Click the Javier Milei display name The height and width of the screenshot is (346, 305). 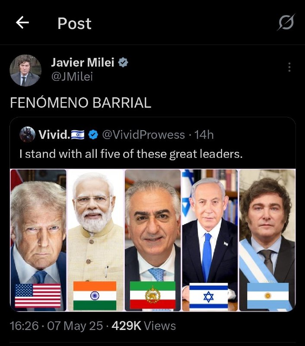[x=83, y=62]
